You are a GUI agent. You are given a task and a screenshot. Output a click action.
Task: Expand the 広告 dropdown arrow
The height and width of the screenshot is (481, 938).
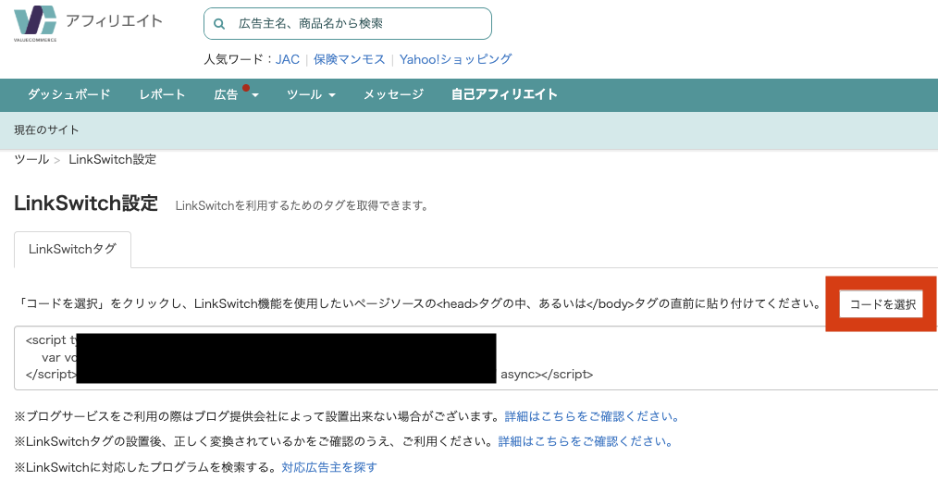click(x=255, y=95)
